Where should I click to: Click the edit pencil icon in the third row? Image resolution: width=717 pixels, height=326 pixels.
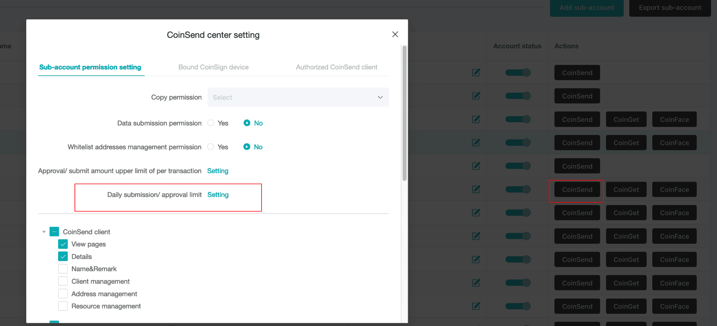476,119
